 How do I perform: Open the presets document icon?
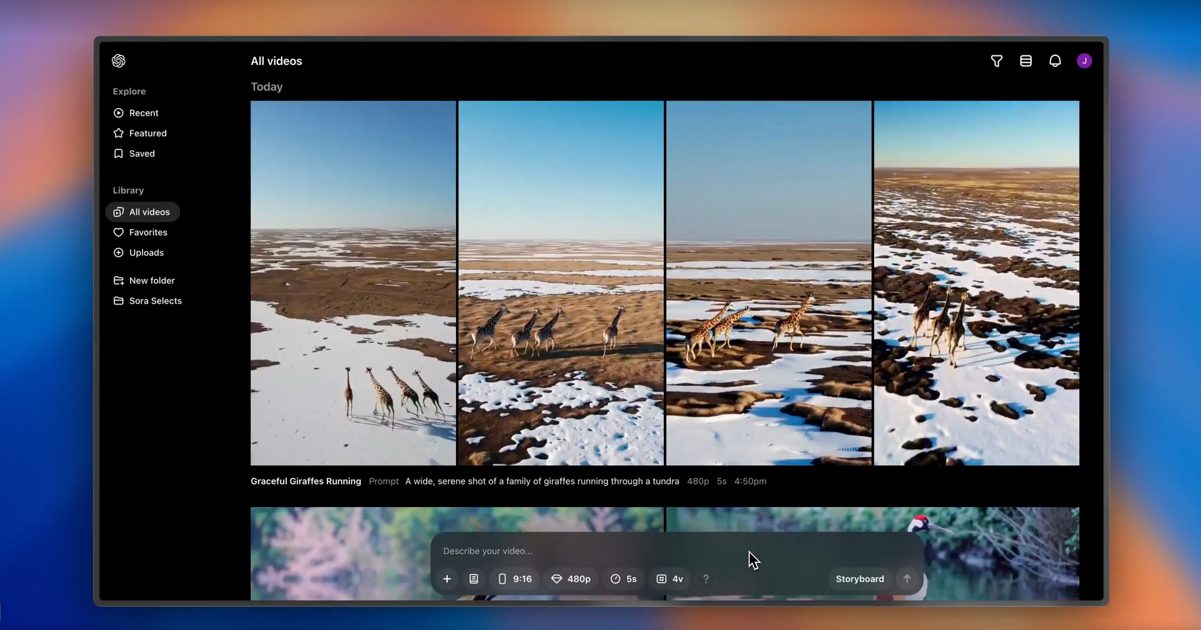[474, 579]
